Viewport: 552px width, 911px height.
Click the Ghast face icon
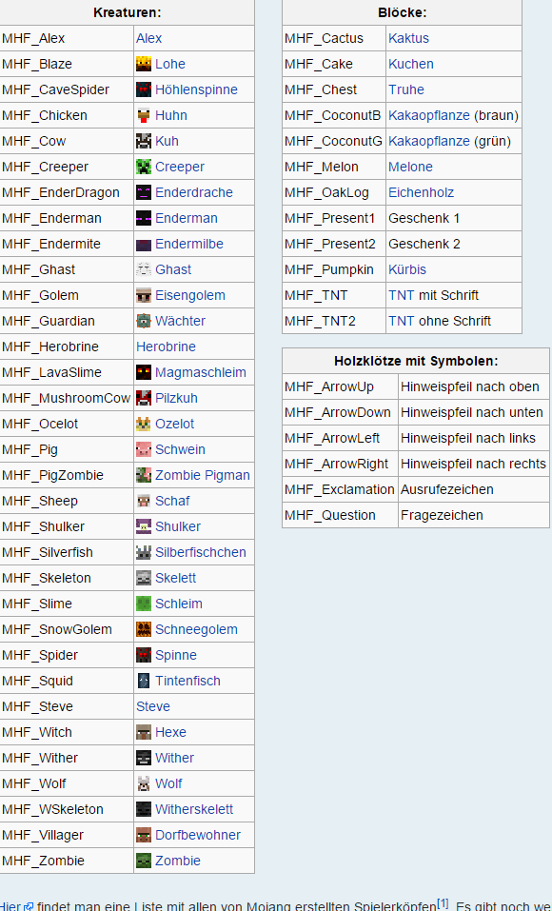tap(144, 269)
